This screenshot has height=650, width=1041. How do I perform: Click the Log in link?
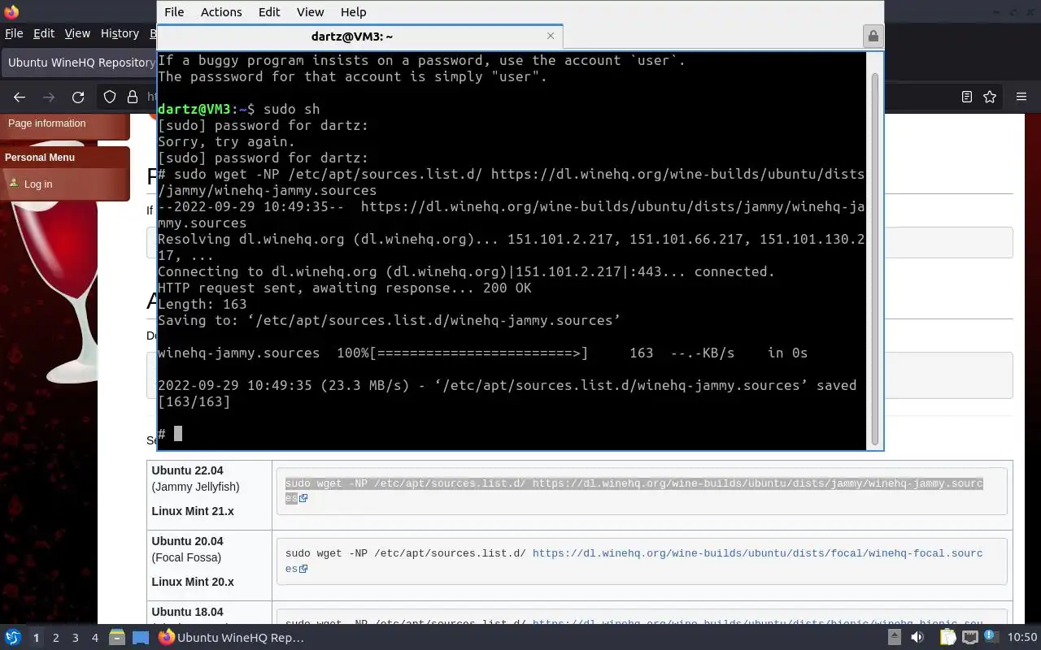pyautogui.click(x=37, y=184)
